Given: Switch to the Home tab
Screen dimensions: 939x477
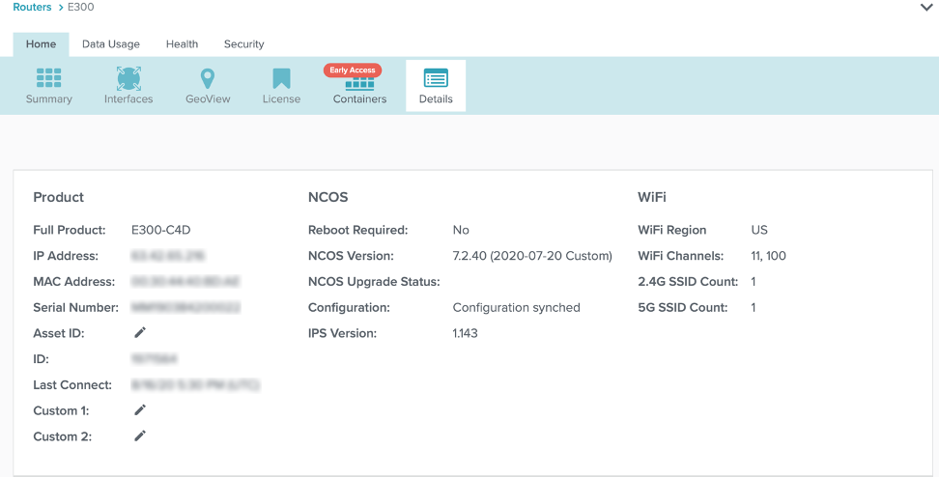Looking at the screenshot, I should [41, 44].
